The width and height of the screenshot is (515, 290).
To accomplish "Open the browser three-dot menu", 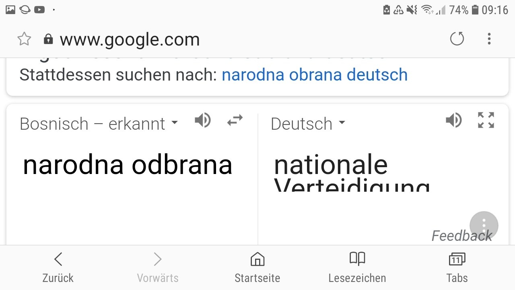I will pos(489,39).
